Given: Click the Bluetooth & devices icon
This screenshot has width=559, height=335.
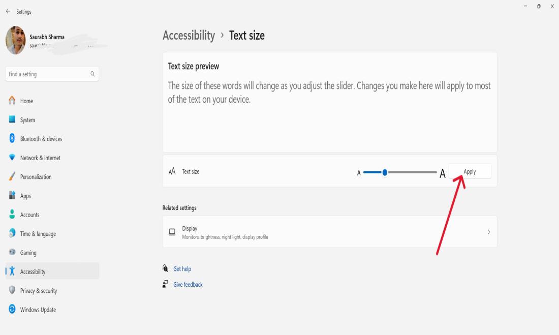Looking at the screenshot, I should pyautogui.click(x=12, y=139).
